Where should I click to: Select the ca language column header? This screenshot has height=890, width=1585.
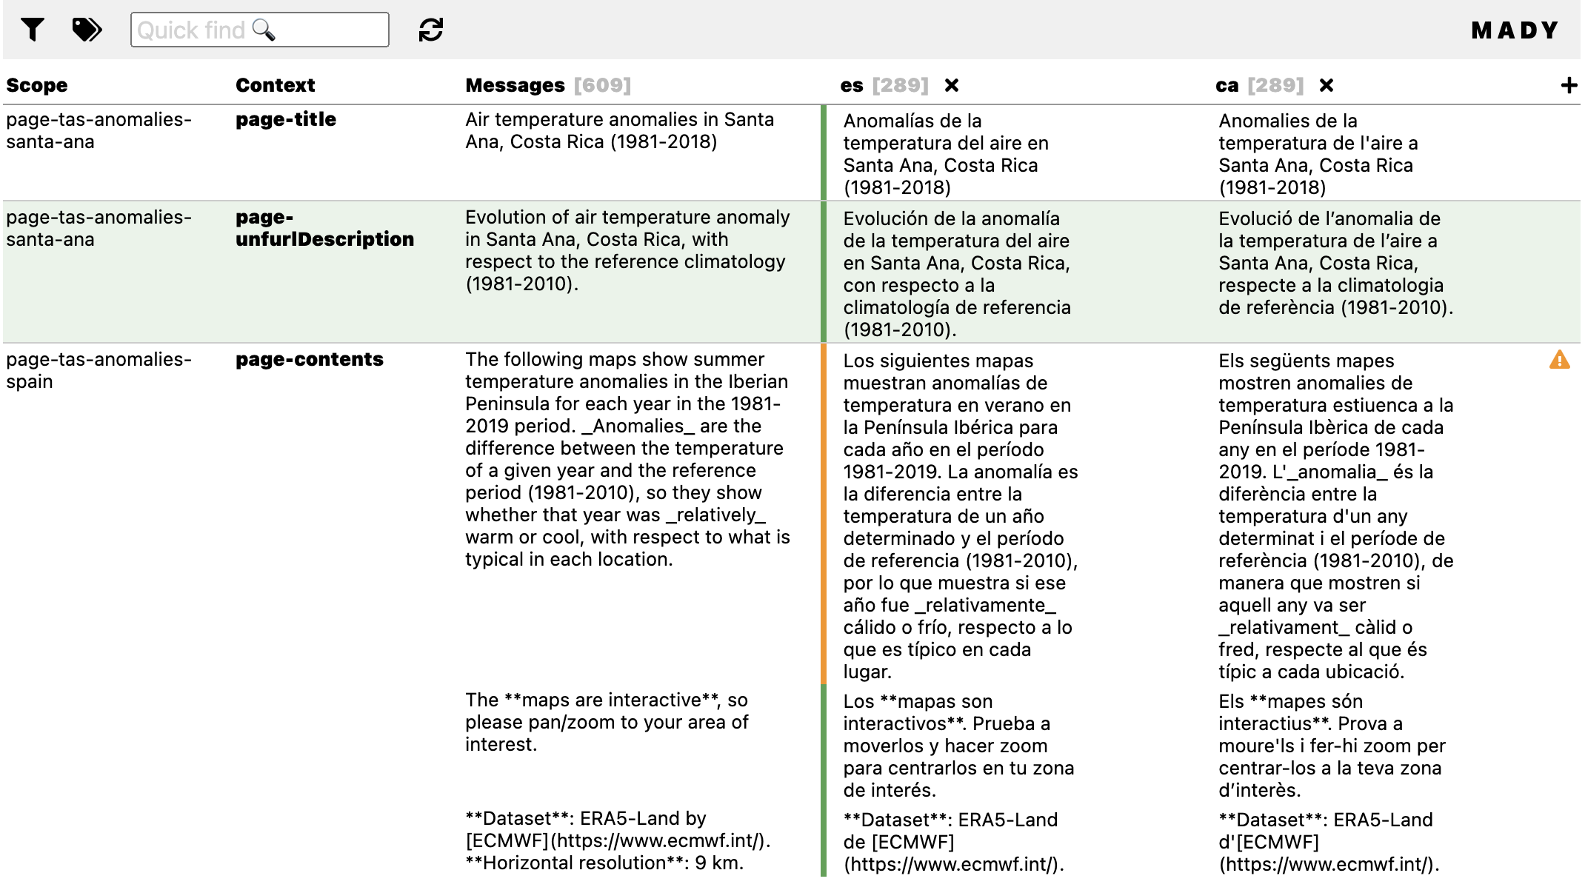1227,86
